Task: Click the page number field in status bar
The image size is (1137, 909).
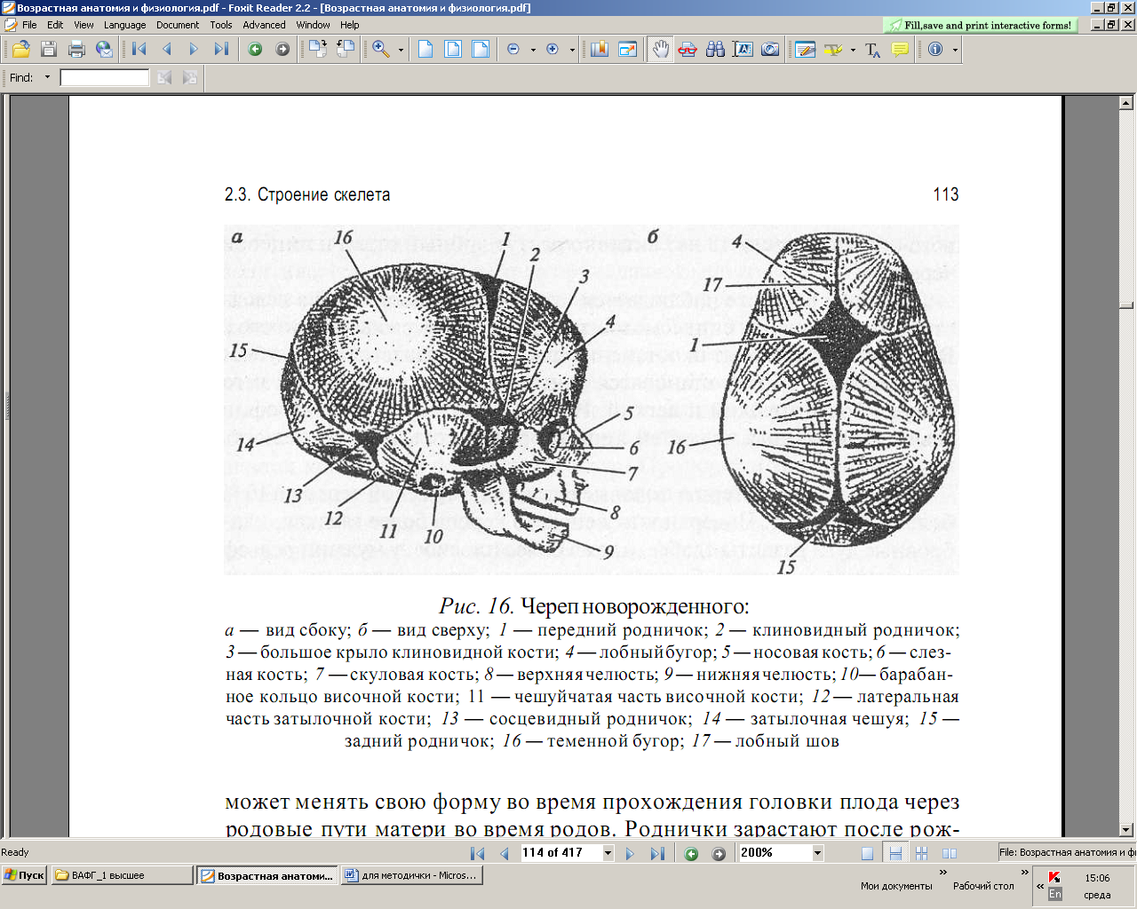Action: (x=561, y=852)
